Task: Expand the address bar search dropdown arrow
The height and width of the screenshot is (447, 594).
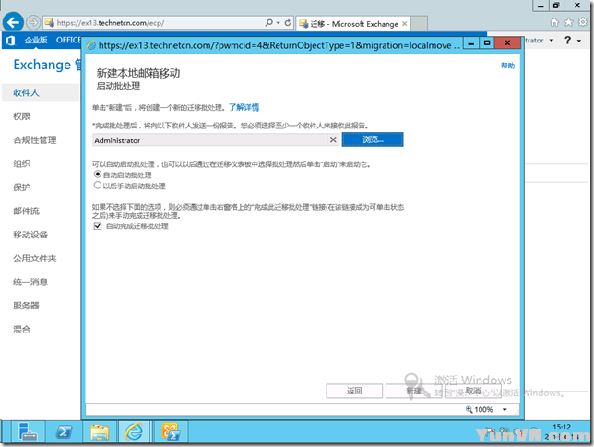Action: 278,23
